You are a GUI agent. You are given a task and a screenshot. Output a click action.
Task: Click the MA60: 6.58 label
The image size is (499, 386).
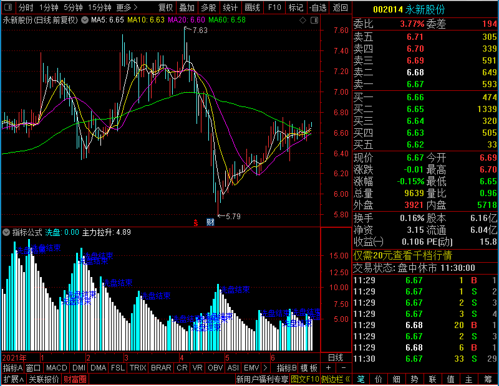(x=227, y=20)
